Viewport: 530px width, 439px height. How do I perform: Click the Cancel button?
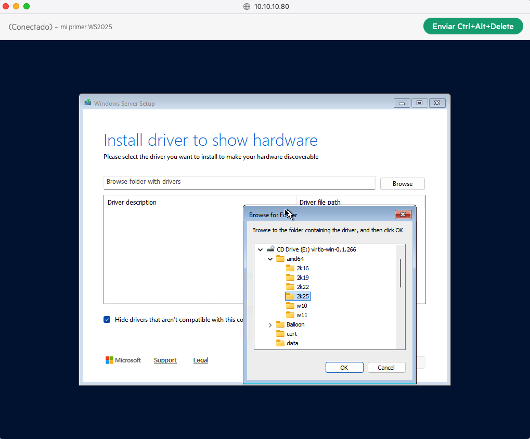[x=386, y=367]
